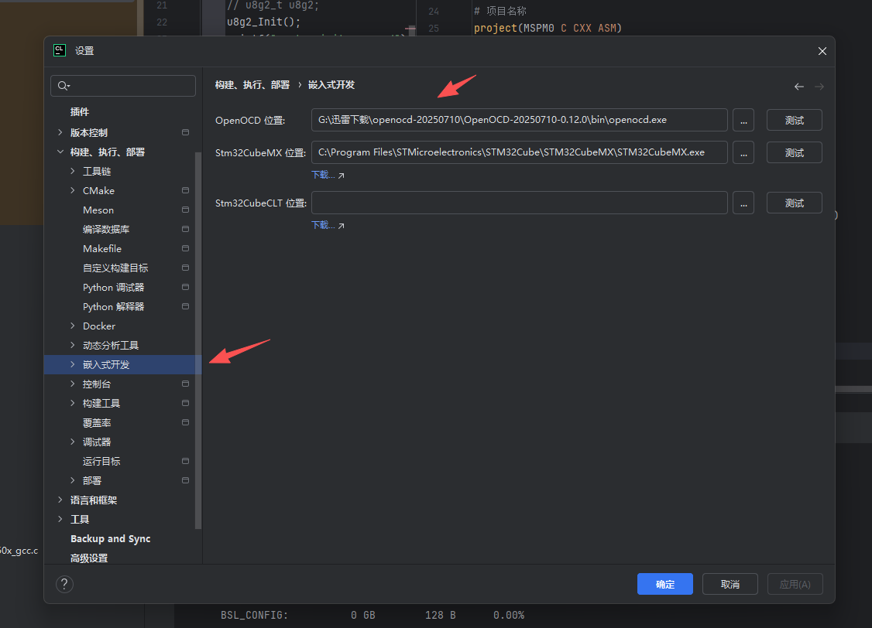Screen dimensions: 872x628
Task: Click the search magnifier icon in the settings search box
Action: (64, 86)
